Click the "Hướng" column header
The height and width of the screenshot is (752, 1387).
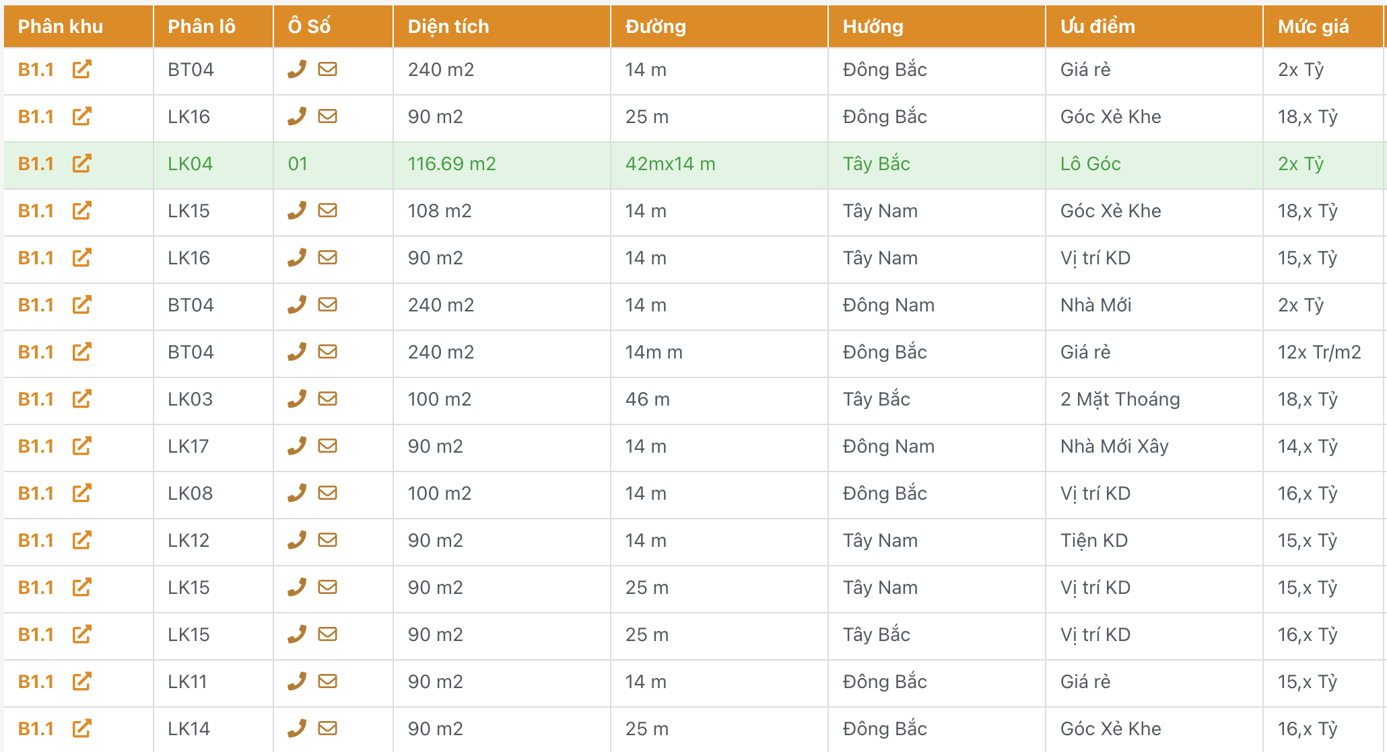tap(873, 26)
